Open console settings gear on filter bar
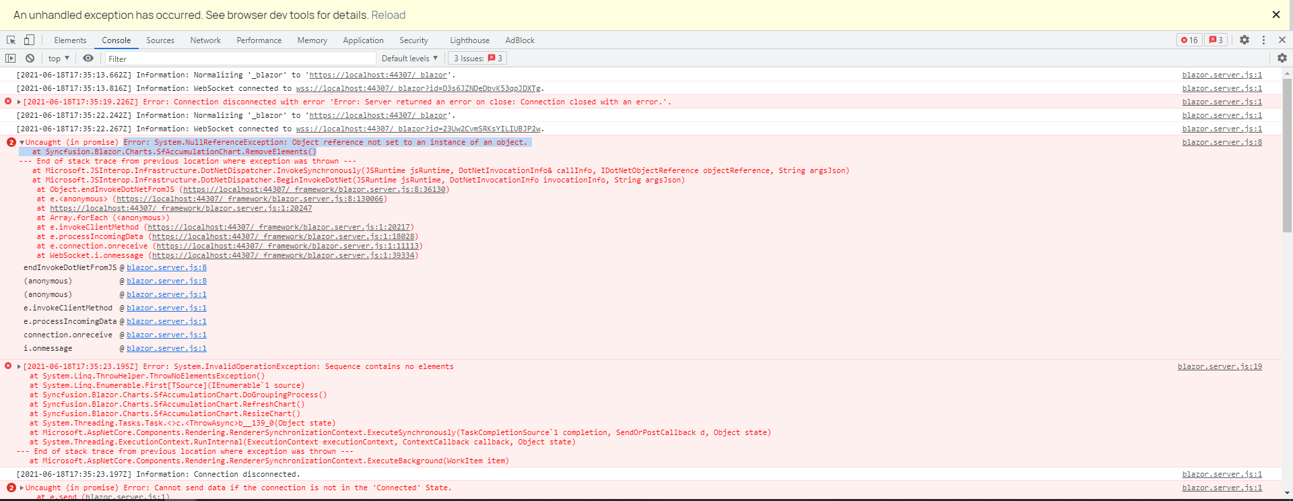Screen dimensions: 1293x501 (1282, 59)
